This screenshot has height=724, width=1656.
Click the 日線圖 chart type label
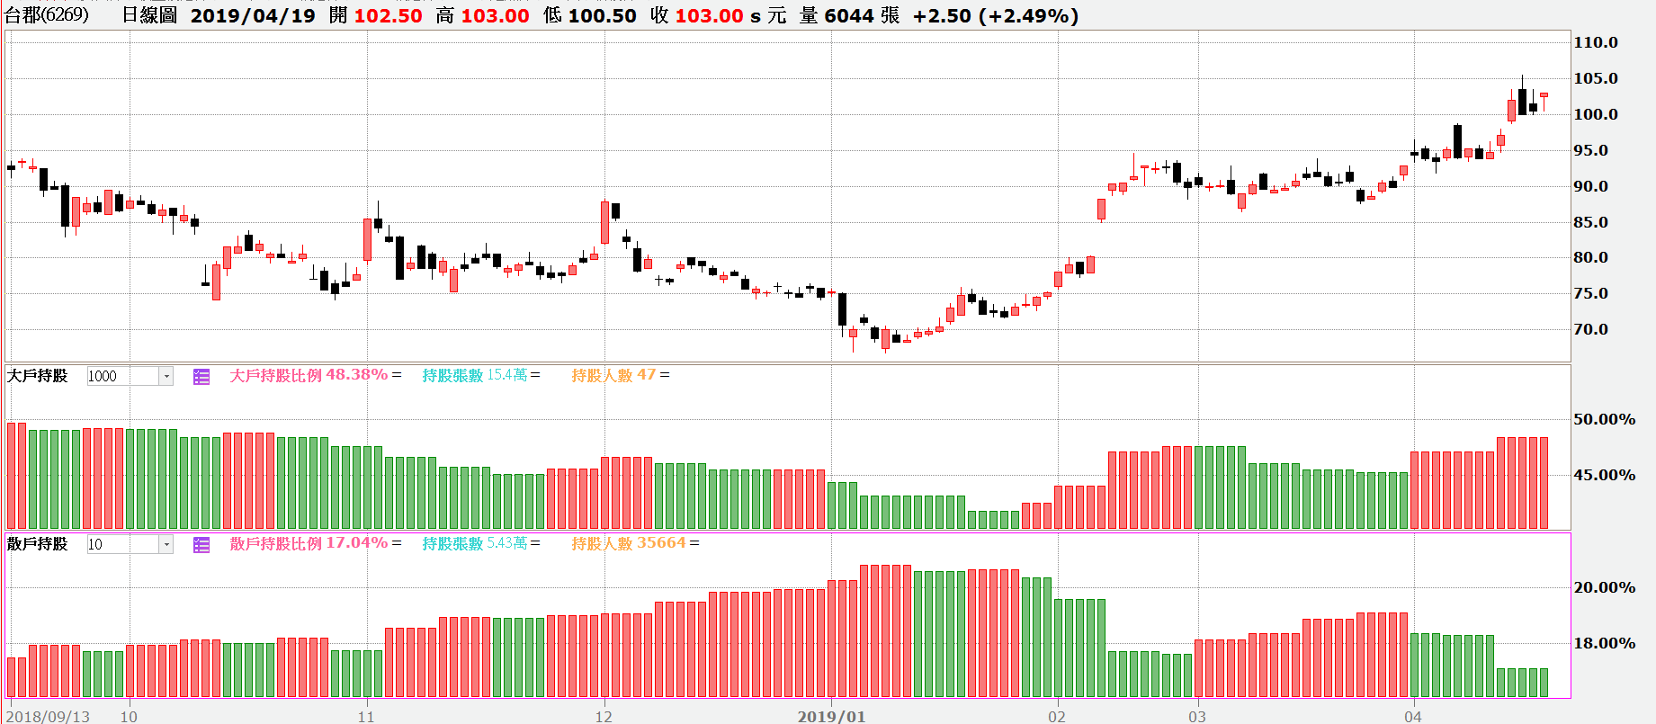149,15
